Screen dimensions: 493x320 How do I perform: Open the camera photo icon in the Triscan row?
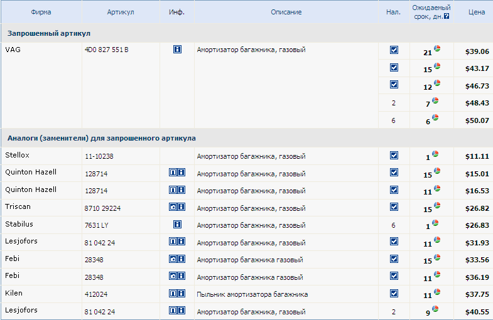[173, 206]
